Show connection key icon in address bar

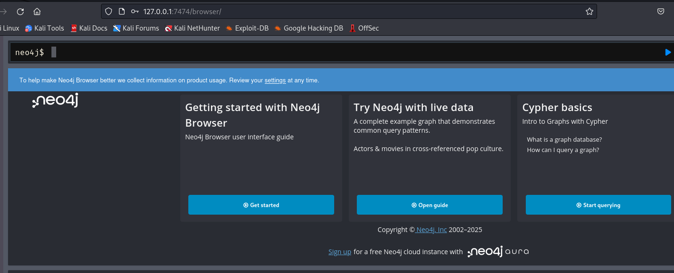[x=135, y=11]
